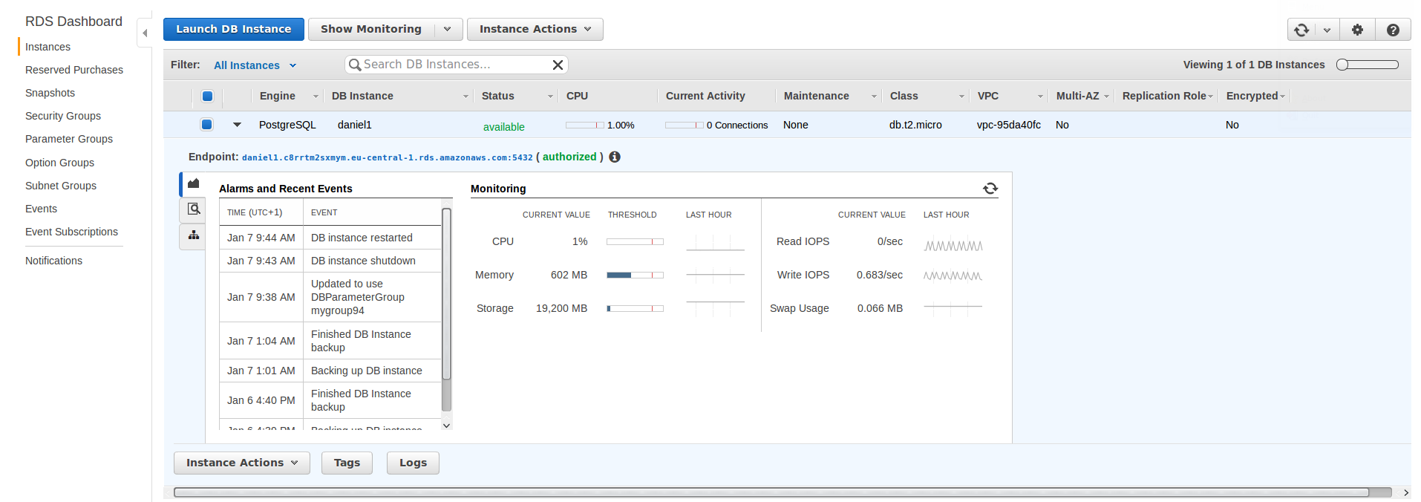Open the top Instance Actions dropdown

[x=535, y=29]
